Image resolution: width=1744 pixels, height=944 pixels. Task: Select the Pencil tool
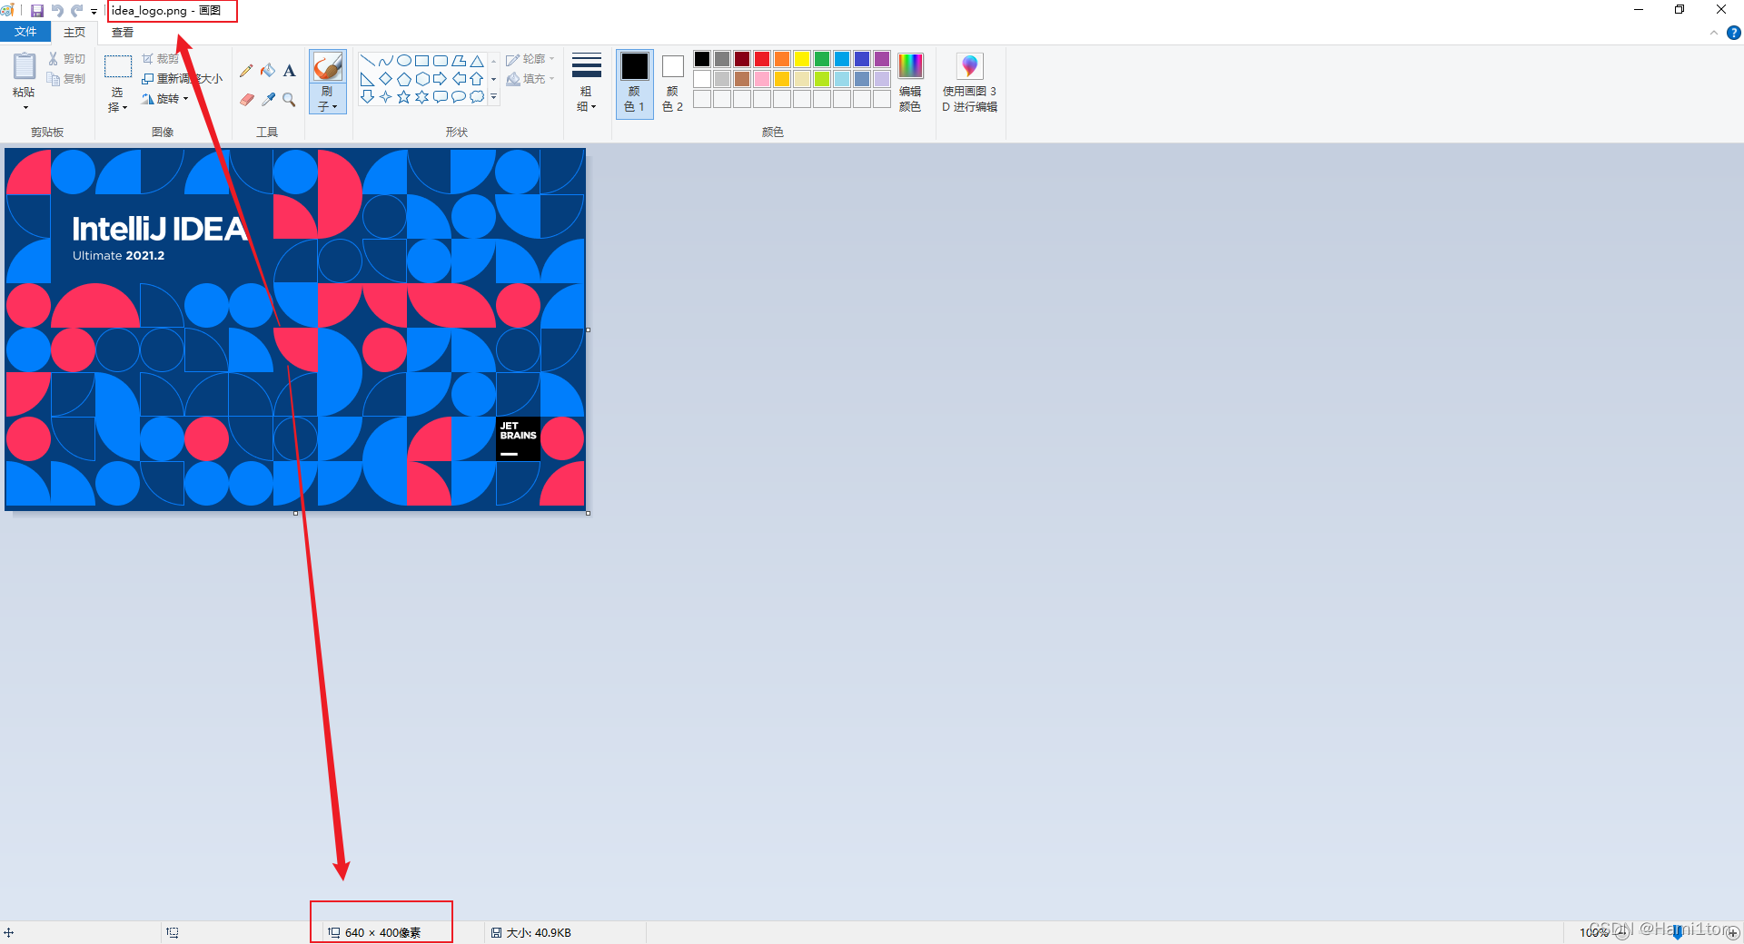246,71
